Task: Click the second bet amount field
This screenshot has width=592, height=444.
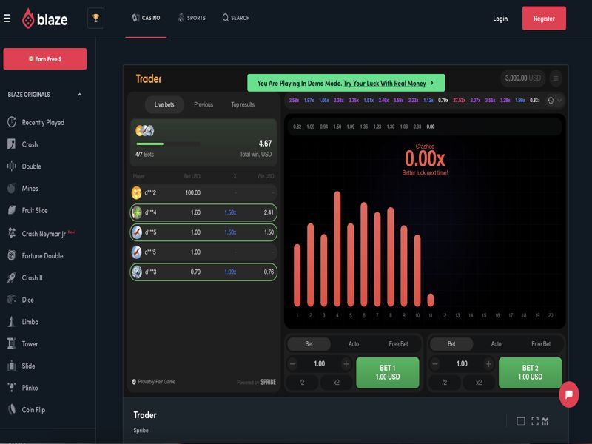Action: pos(462,364)
